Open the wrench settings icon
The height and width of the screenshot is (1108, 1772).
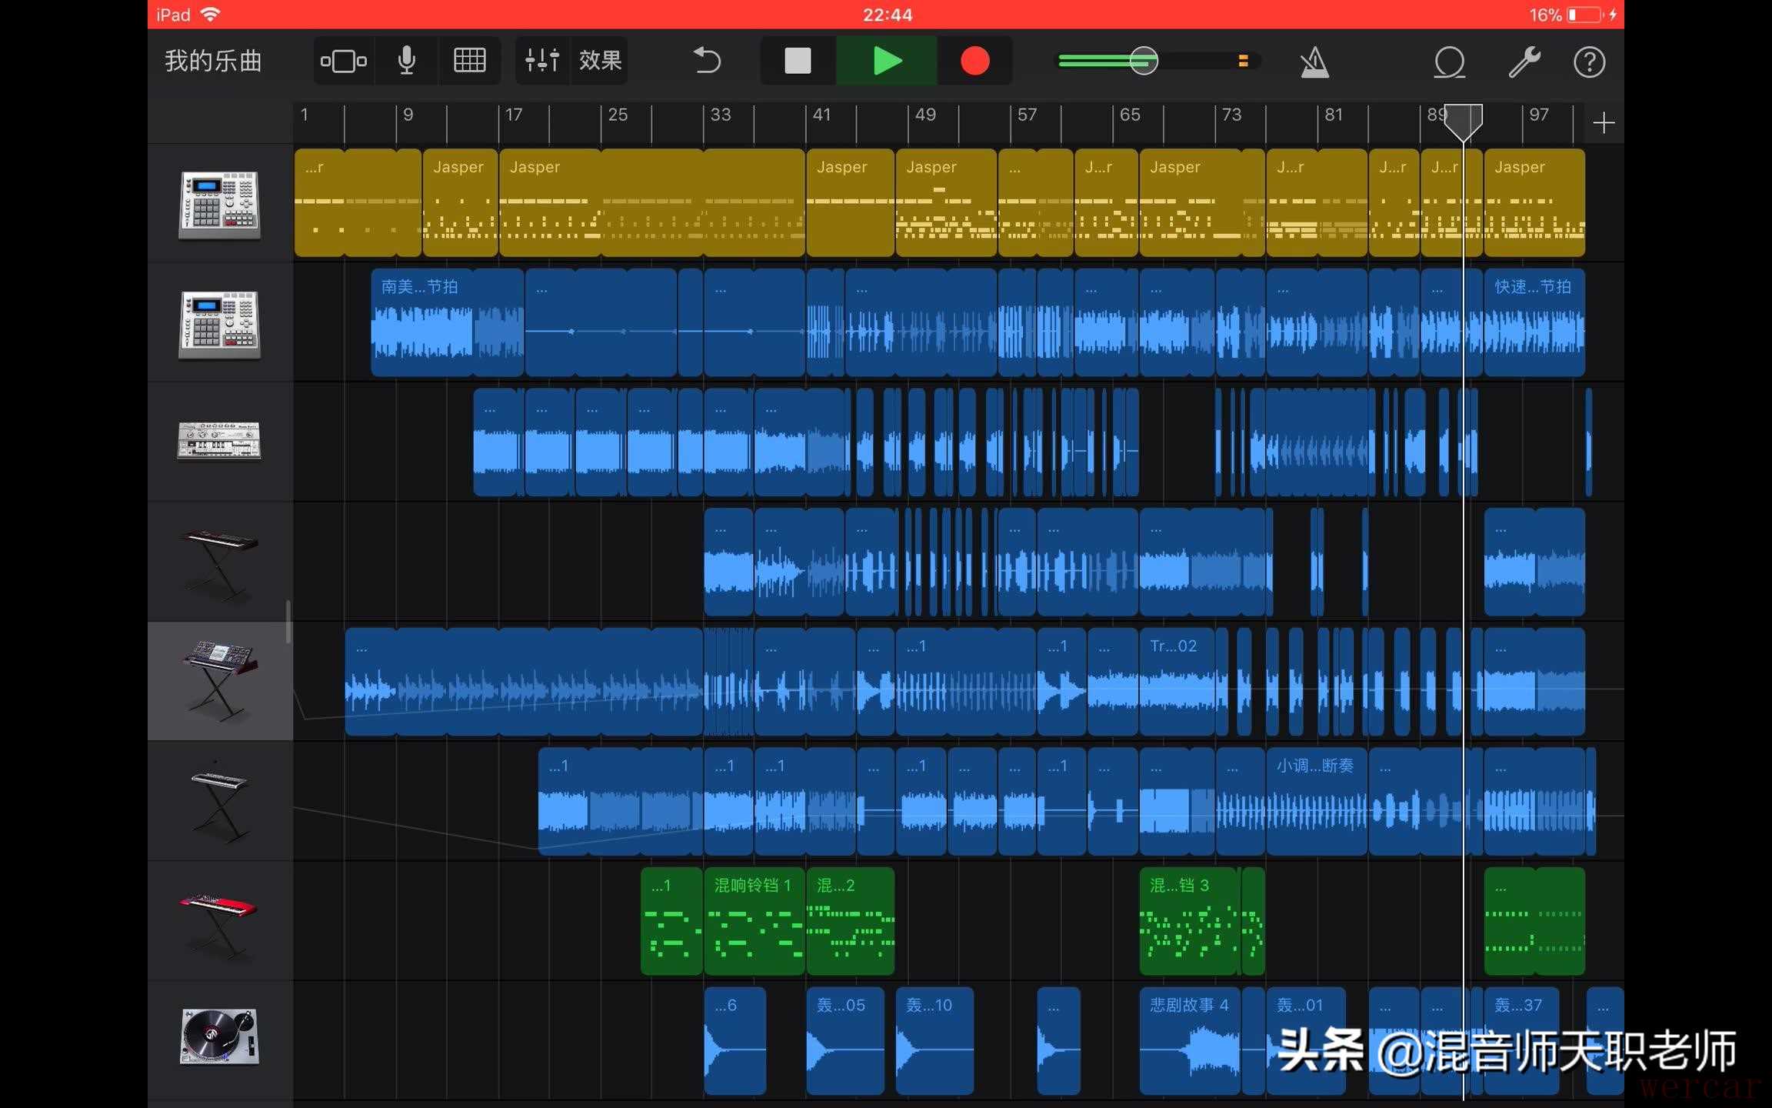[x=1523, y=62]
